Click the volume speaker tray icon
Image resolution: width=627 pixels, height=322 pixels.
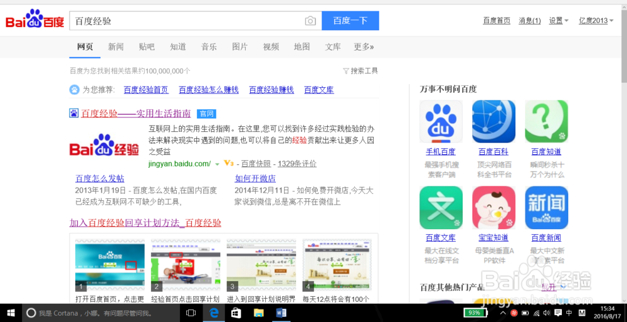coord(547,313)
